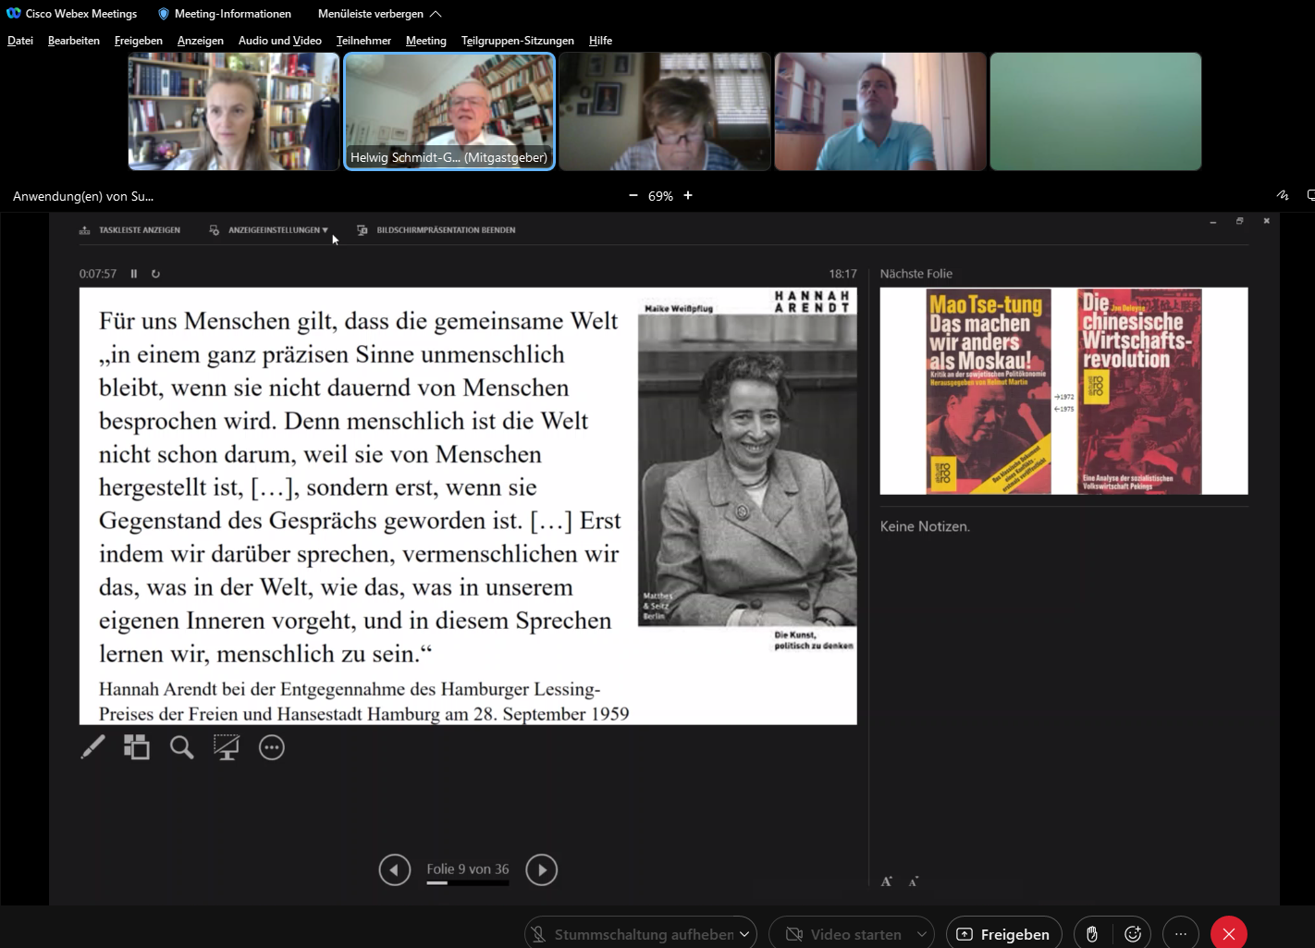Viewport: 1315px width, 948px height.
Task: Click Anwendung(en) von Su... label
Action: 83,196
